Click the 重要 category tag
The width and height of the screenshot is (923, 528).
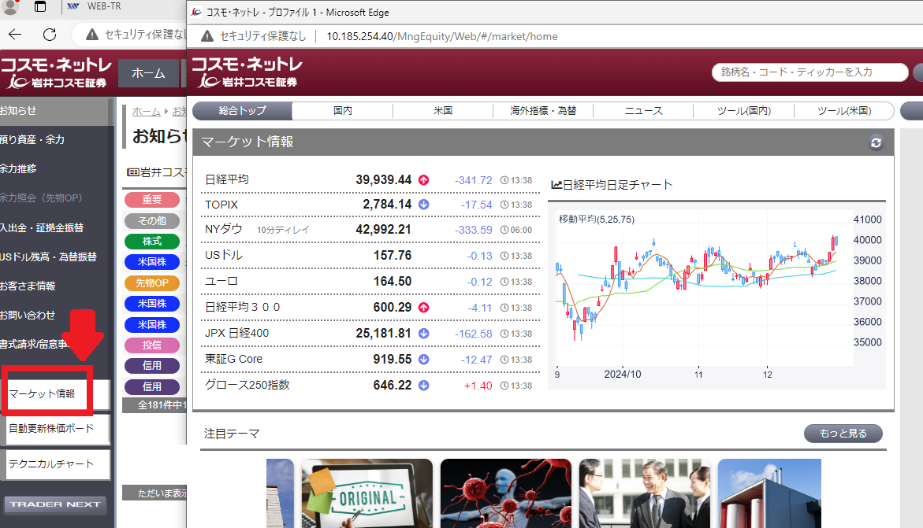coord(152,200)
